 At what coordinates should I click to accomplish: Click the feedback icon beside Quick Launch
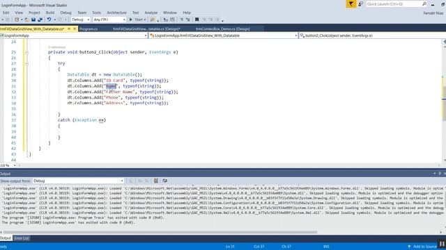[x=360, y=4]
